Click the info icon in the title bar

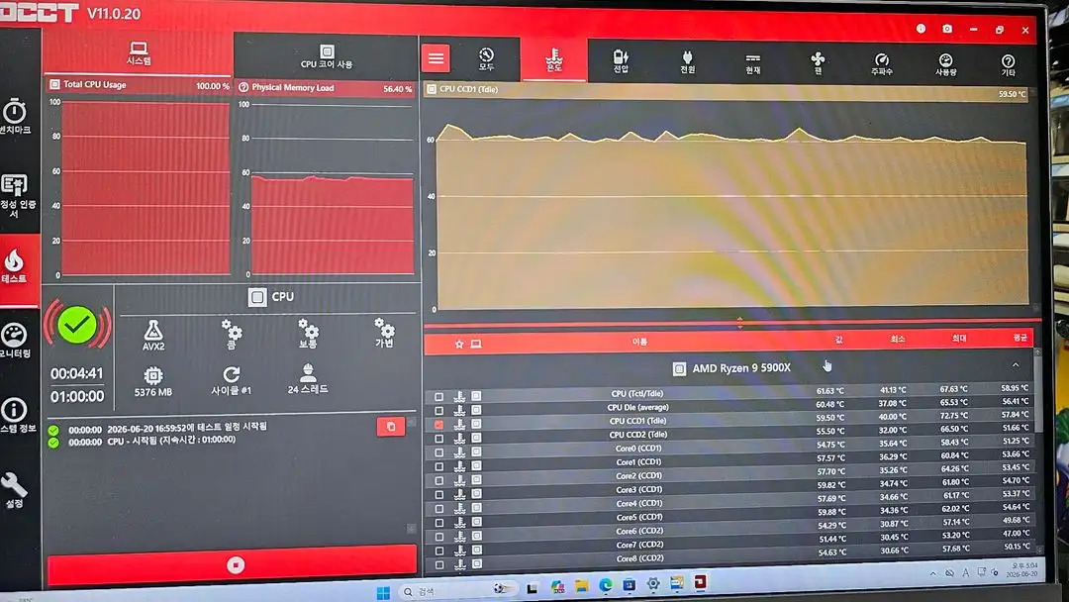click(x=921, y=29)
